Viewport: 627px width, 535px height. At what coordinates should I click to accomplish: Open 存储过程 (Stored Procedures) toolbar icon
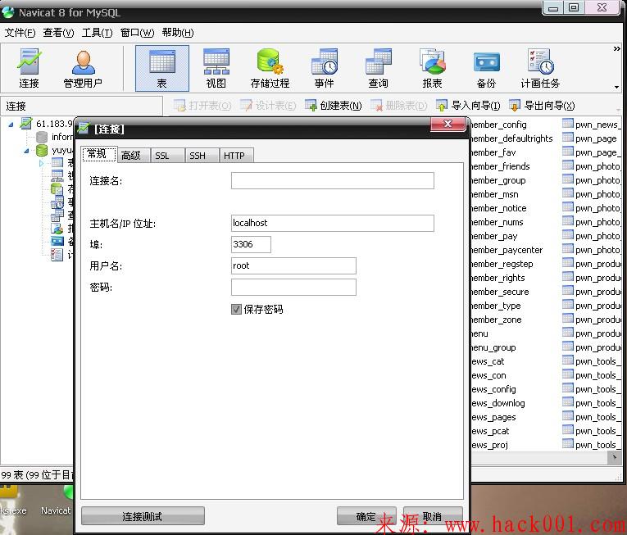pyautogui.click(x=270, y=68)
